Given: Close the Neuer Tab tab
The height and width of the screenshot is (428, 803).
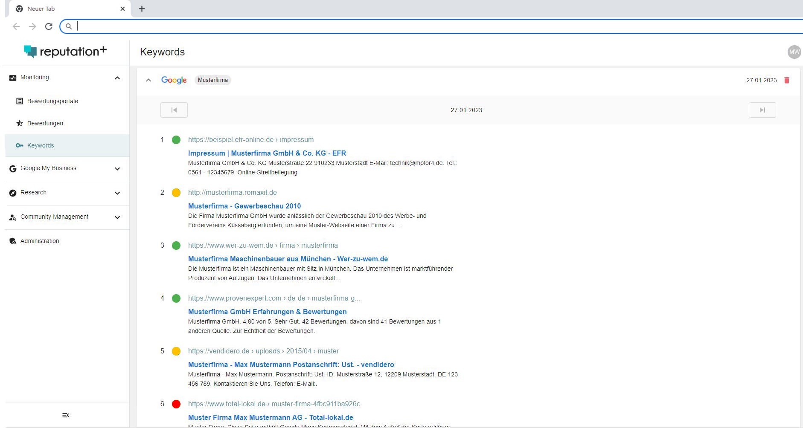Looking at the screenshot, I should pos(122,9).
